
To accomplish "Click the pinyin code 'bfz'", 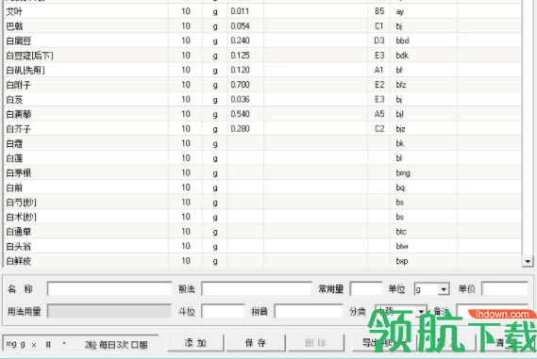I will 401,85.
